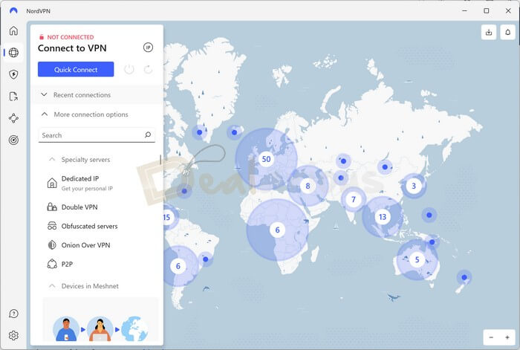Click the Middle East cluster marked 8
This screenshot has width=520, height=350.
(308, 186)
